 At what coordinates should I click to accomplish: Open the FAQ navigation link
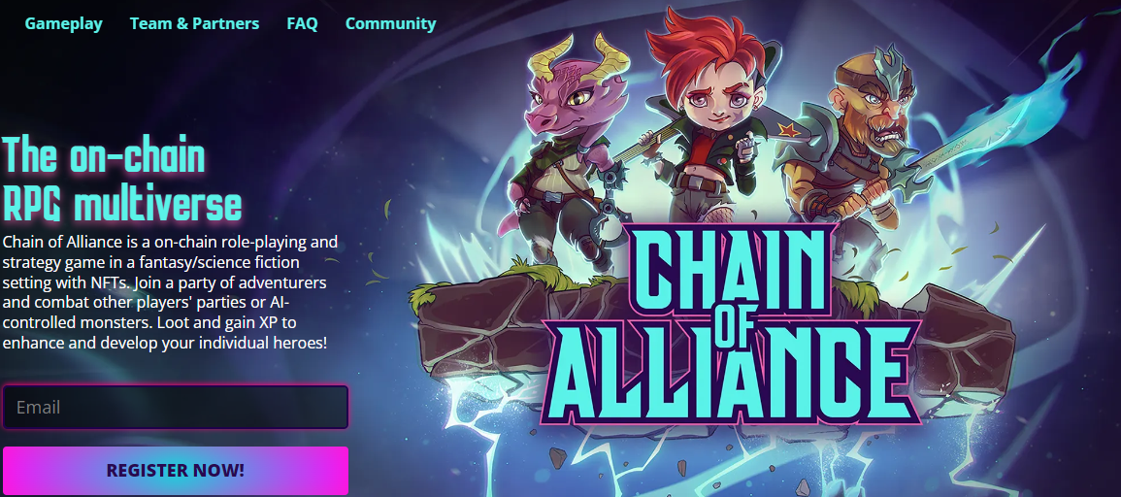[303, 23]
